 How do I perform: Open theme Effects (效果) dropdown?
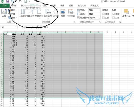(x=12, y=18)
